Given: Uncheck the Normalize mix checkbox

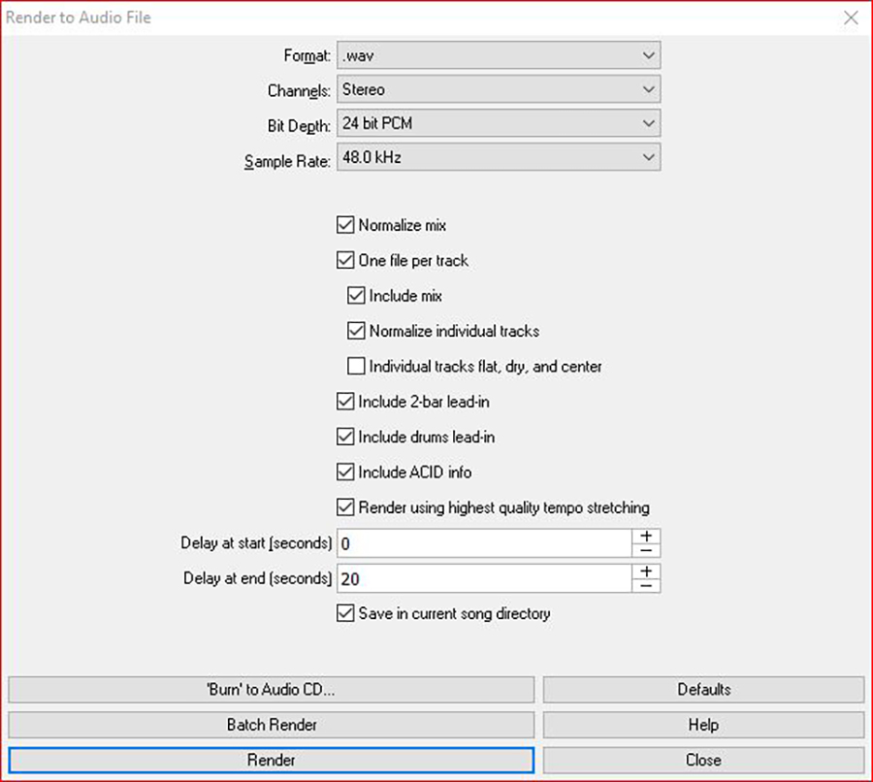Looking at the screenshot, I should [x=345, y=225].
